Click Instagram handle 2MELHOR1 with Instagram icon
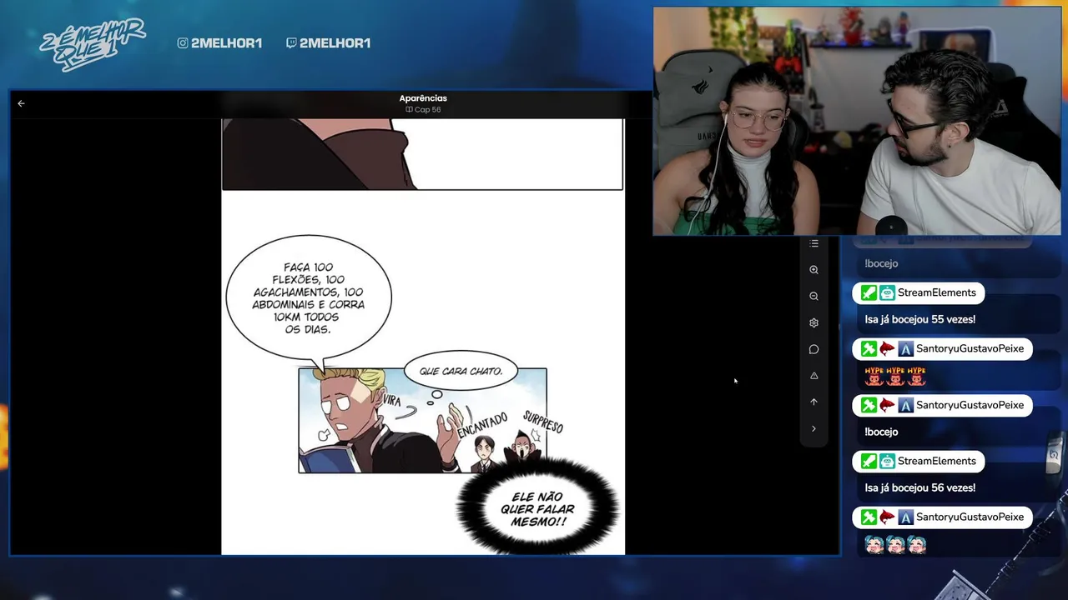The image size is (1068, 600). 219,42
